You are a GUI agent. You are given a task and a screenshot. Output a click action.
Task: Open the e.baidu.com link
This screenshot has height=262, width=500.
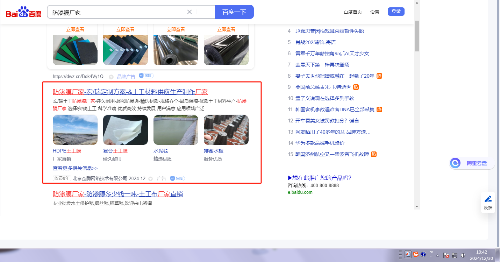[x=300, y=192]
